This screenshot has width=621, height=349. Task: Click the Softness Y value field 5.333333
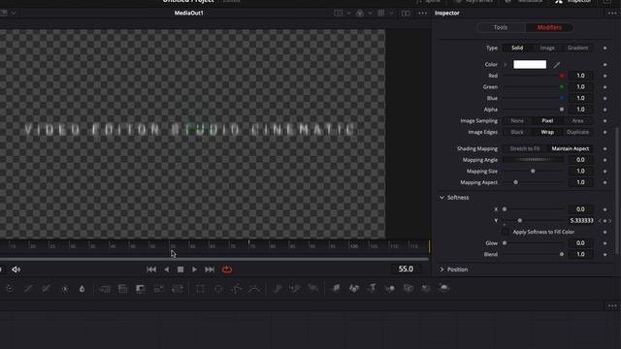(x=581, y=221)
